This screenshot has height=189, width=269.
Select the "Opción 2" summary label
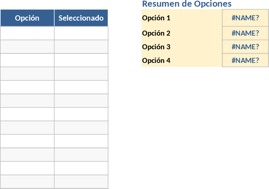(x=156, y=33)
